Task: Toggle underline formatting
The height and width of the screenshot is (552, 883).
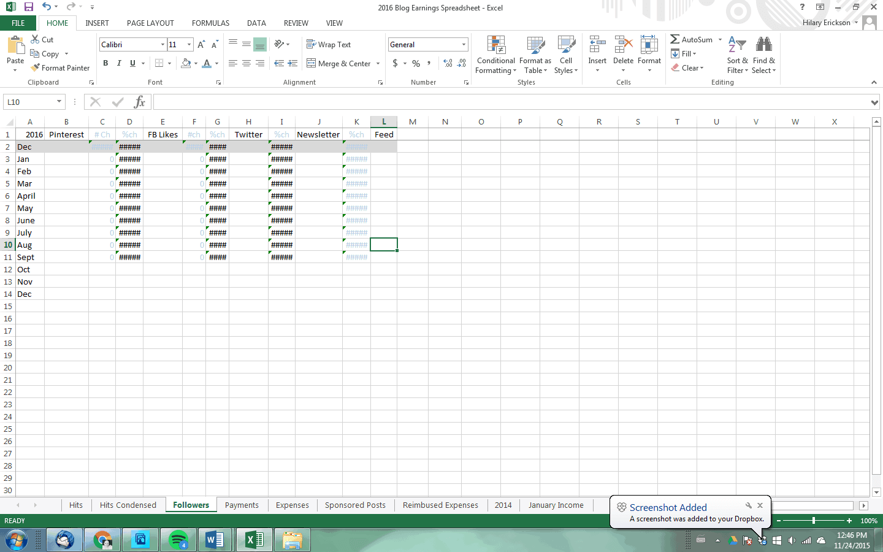Action: (x=132, y=63)
